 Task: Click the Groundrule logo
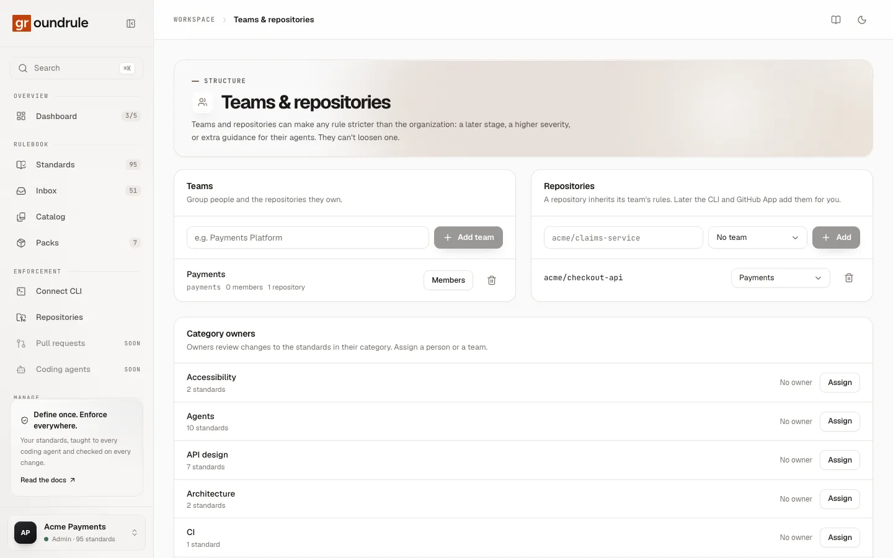pos(50,23)
